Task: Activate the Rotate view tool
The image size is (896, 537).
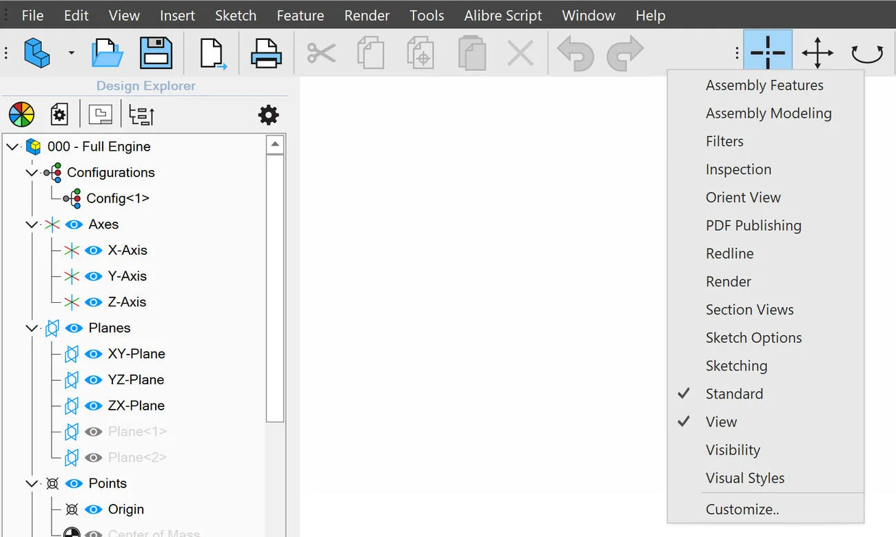Action: pyautogui.click(x=867, y=53)
